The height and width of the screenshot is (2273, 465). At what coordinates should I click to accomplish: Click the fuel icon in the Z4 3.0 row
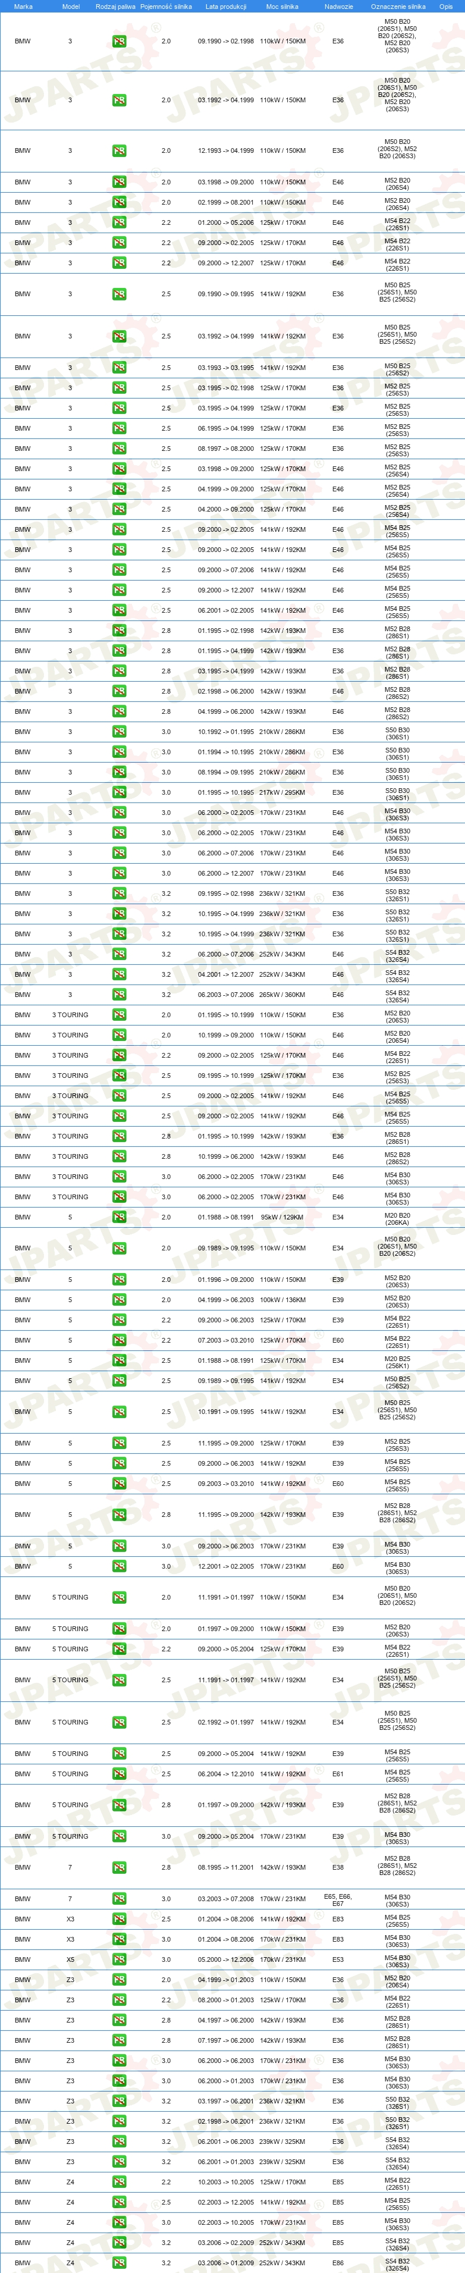coord(119,2222)
